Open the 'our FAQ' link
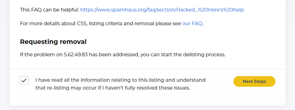The image size is (295, 110). click(192, 24)
